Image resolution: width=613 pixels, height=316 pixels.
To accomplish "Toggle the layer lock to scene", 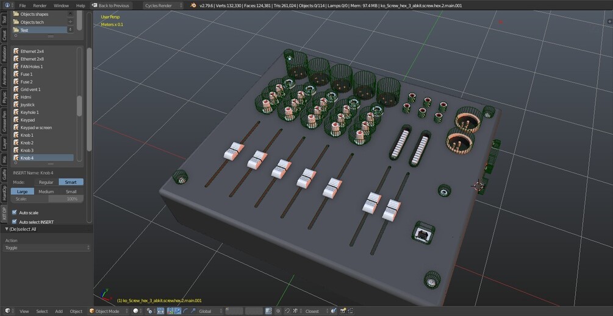I will pos(268,311).
